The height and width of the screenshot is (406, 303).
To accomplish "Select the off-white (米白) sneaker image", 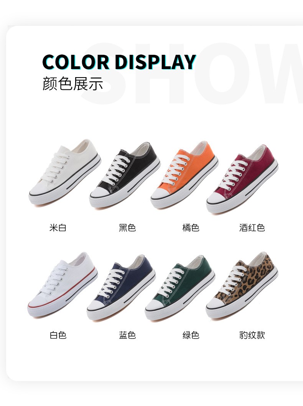I will (x=65, y=172).
